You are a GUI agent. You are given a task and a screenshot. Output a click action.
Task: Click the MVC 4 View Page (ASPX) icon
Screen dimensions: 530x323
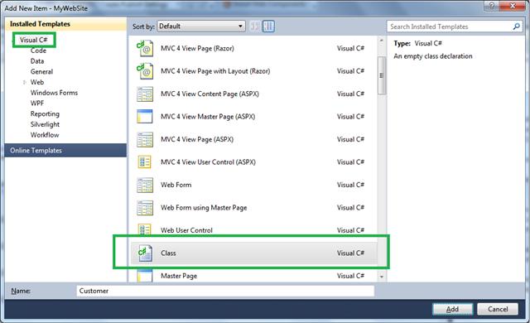145,139
